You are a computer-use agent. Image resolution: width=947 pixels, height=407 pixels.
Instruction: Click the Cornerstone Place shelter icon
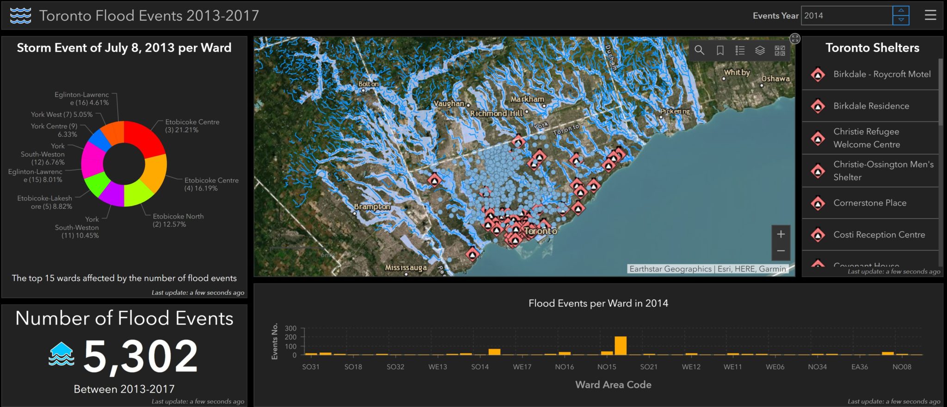coord(818,203)
